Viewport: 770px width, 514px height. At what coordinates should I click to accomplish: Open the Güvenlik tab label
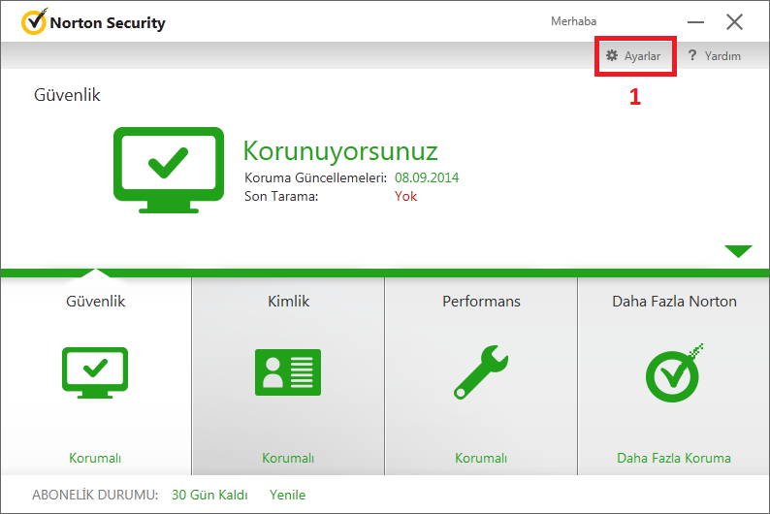click(95, 301)
